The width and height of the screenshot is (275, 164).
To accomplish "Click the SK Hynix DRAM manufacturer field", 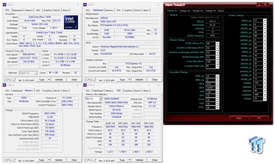I will coord(117,110).
